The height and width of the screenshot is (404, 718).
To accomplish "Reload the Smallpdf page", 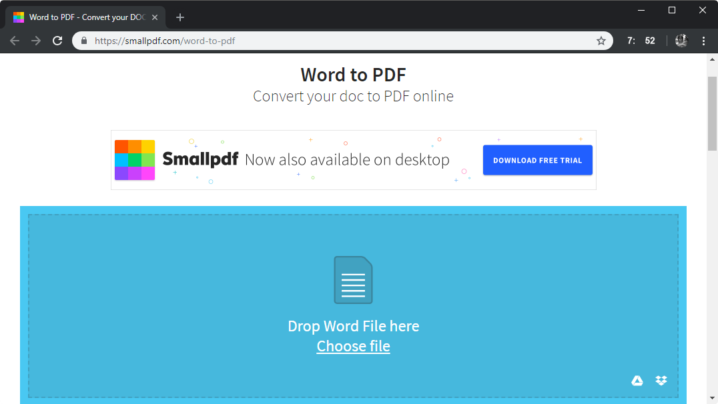I will tap(57, 41).
